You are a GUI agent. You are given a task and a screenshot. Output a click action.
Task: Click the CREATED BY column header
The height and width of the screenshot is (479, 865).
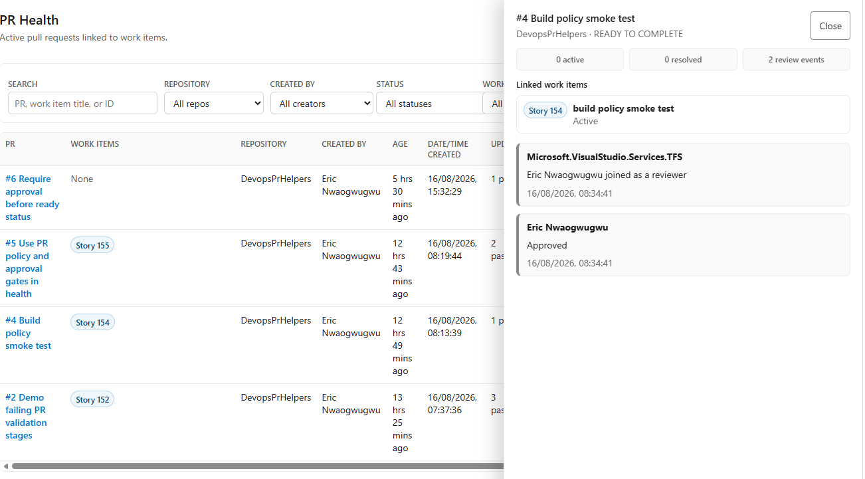click(x=344, y=144)
